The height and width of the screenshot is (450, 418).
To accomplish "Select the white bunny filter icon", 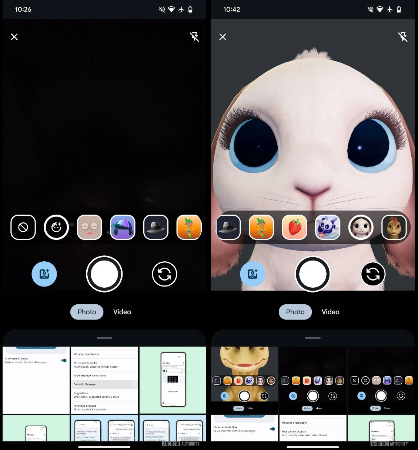I will click(361, 227).
